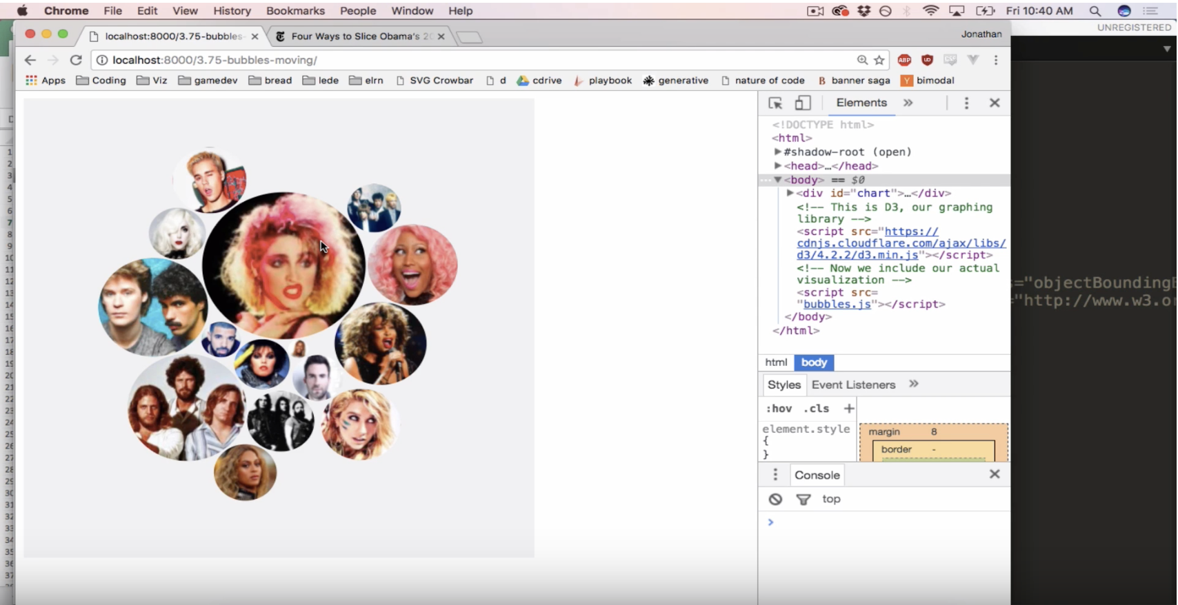The width and height of the screenshot is (1178, 605).
Task: Switch to the Styles tab
Action: (x=784, y=384)
